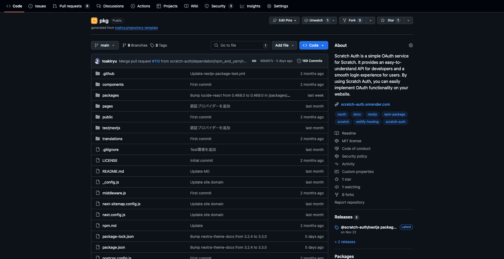Image resolution: width=504 pixels, height=259 pixels.
Task: Fork the pkg repository
Action: (353, 20)
